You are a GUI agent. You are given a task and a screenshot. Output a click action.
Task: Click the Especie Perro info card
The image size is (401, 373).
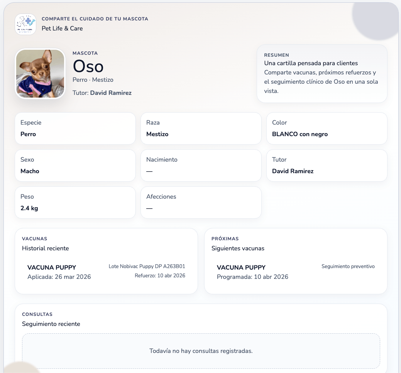click(x=75, y=128)
